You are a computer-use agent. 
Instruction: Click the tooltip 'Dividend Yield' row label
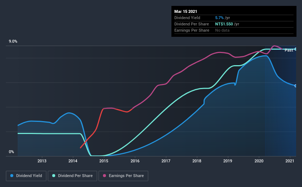tap(187, 18)
